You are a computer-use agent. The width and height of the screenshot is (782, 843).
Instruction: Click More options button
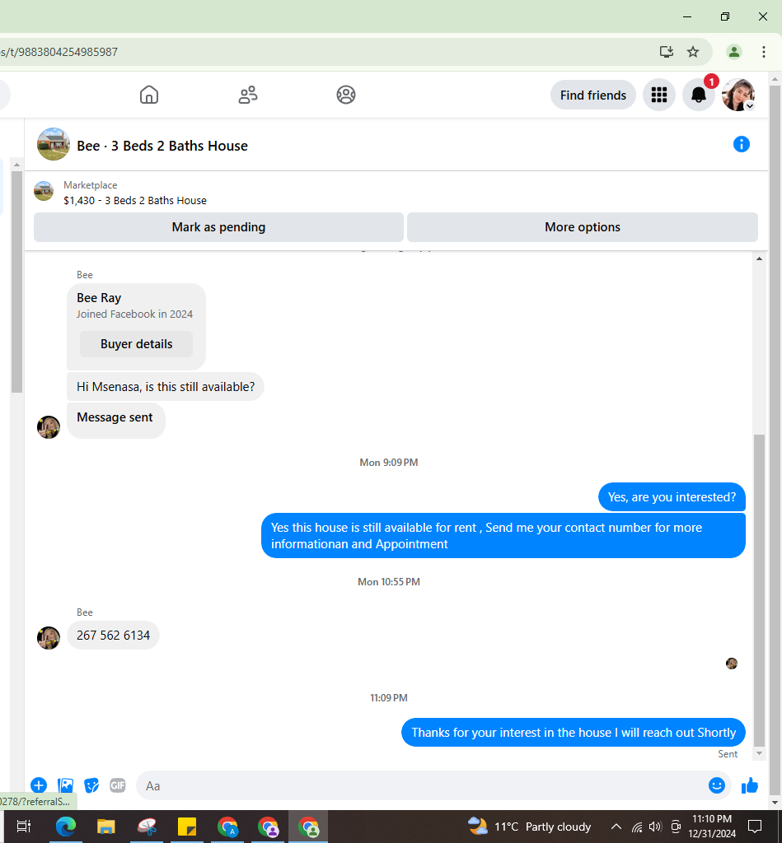point(583,227)
